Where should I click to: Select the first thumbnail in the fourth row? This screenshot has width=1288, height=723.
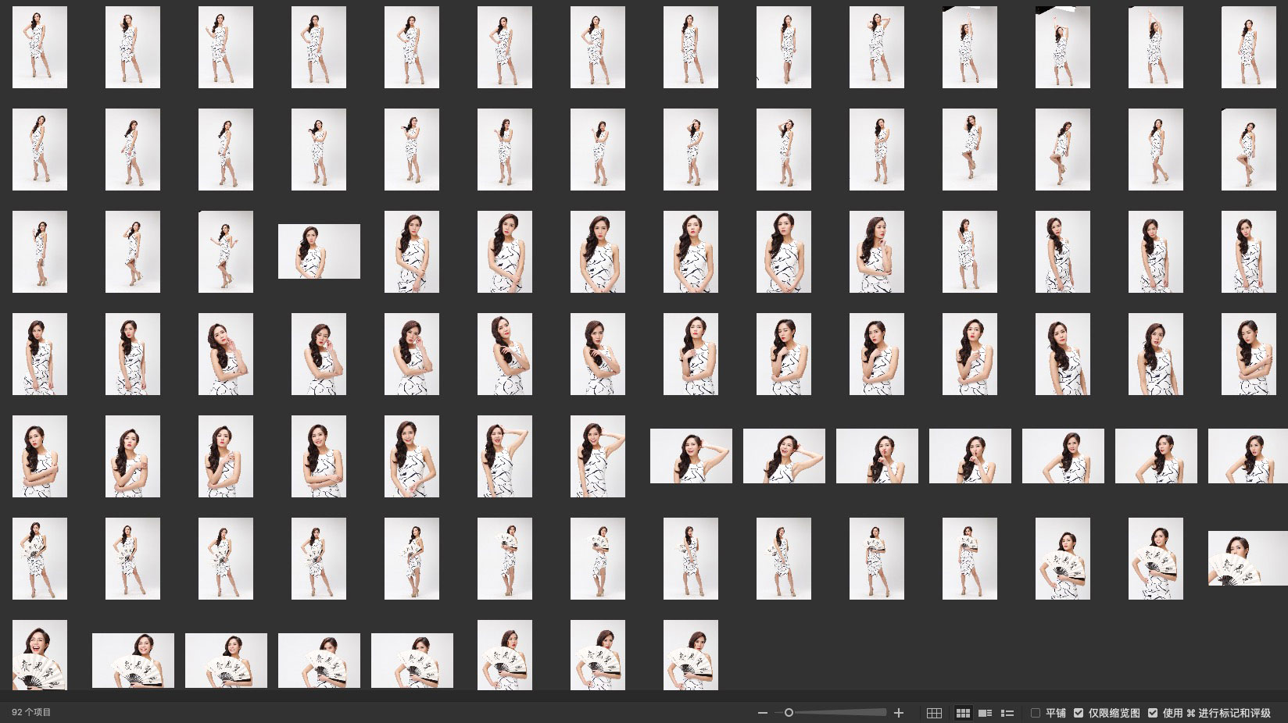coord(40,354)
